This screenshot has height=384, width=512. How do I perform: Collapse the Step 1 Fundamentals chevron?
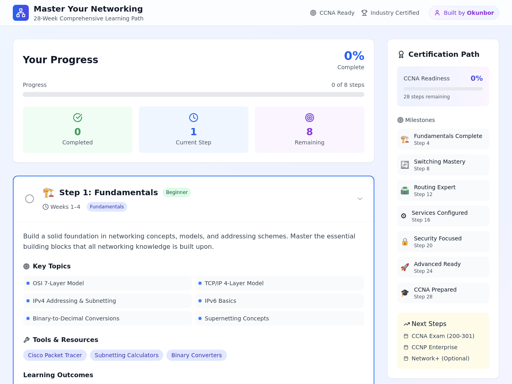coord(360,199)
